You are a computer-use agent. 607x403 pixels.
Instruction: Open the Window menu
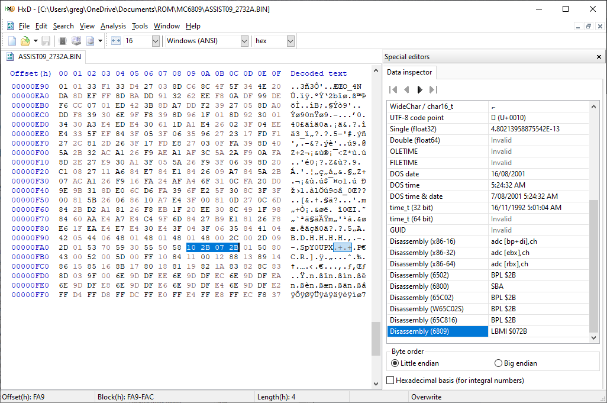click(167, 26)
